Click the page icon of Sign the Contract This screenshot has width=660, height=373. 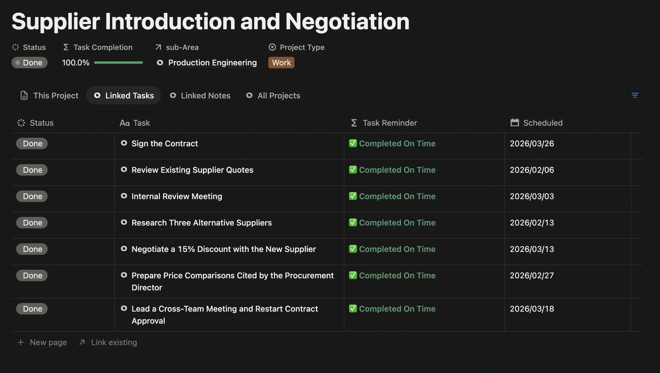tap(124, 143)
